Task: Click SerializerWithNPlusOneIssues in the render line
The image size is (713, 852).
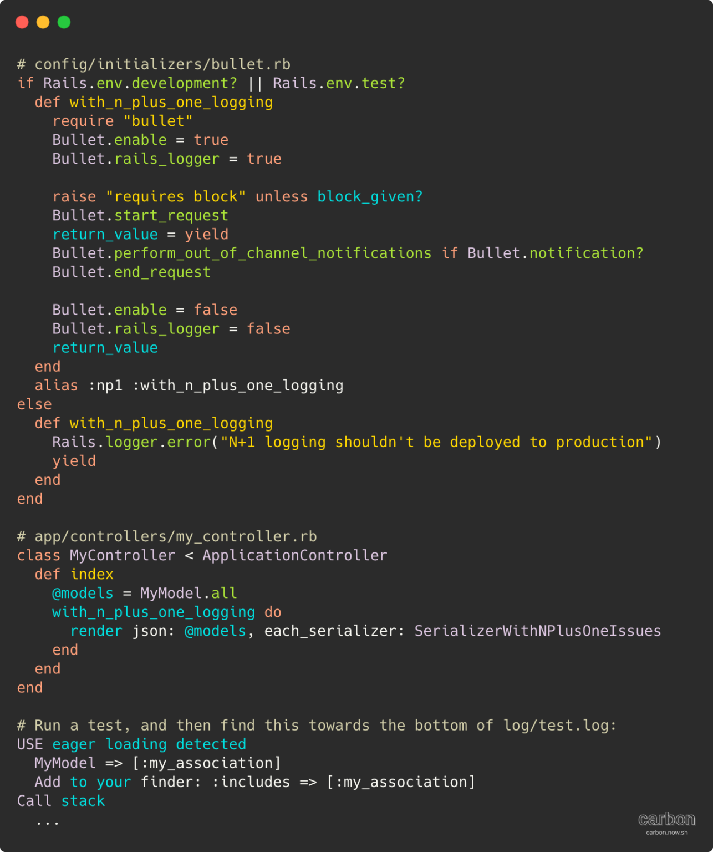Action: [x=538, y=631]
